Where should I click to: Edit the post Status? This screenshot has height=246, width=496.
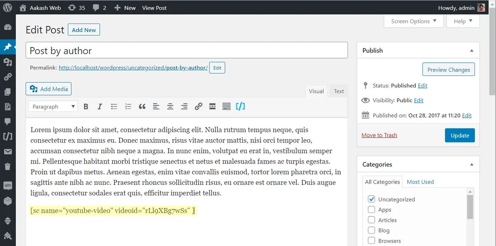[x=422, y=85]
